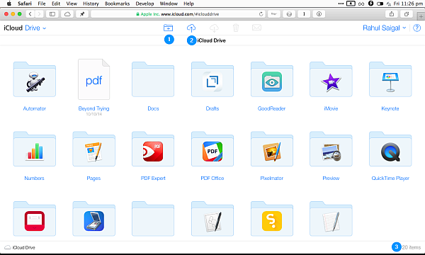Screen dimensions: 425x255
Task: Open the iMovie folder
Action: pos(331,79)
